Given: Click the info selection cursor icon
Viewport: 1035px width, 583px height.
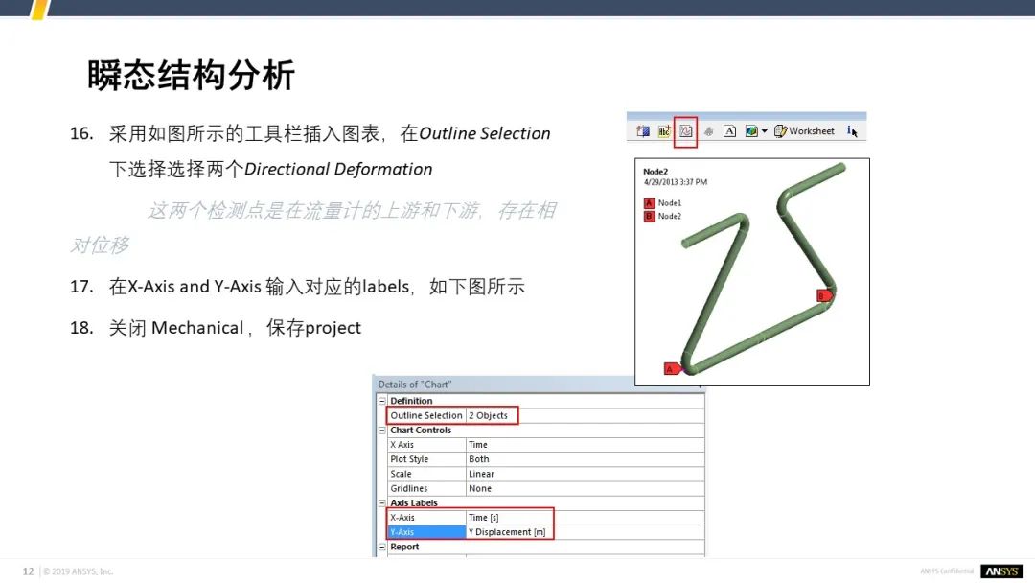Looking at the screenshot, I should pos(852,131).
